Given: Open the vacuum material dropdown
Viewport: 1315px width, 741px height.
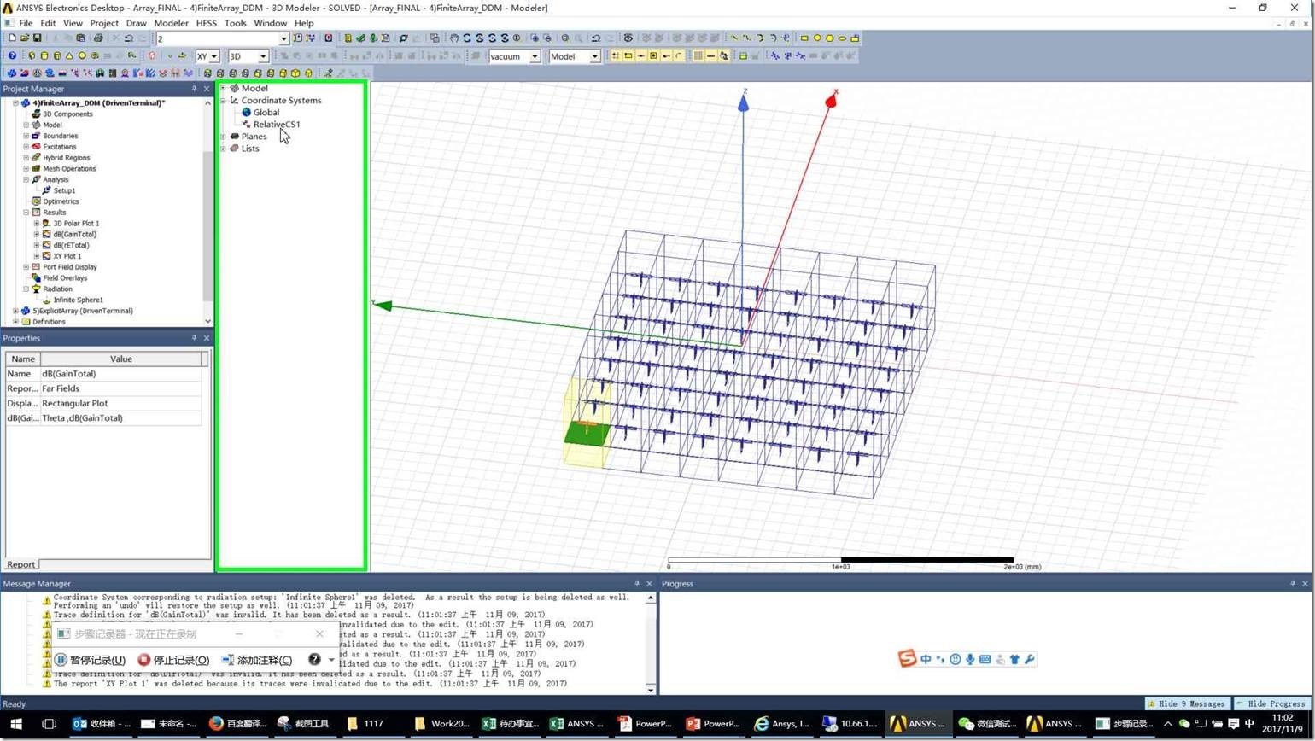Looking at the screenshot, I should (535, 57).
